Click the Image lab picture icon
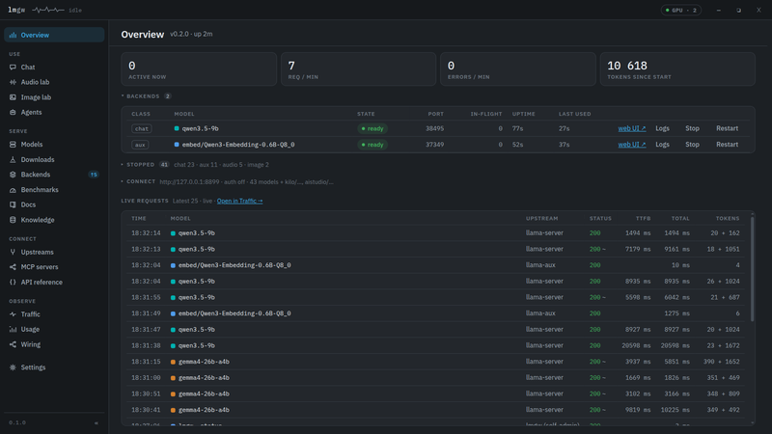Viewport: 772px width, 434px height. (x=13, y=97)
